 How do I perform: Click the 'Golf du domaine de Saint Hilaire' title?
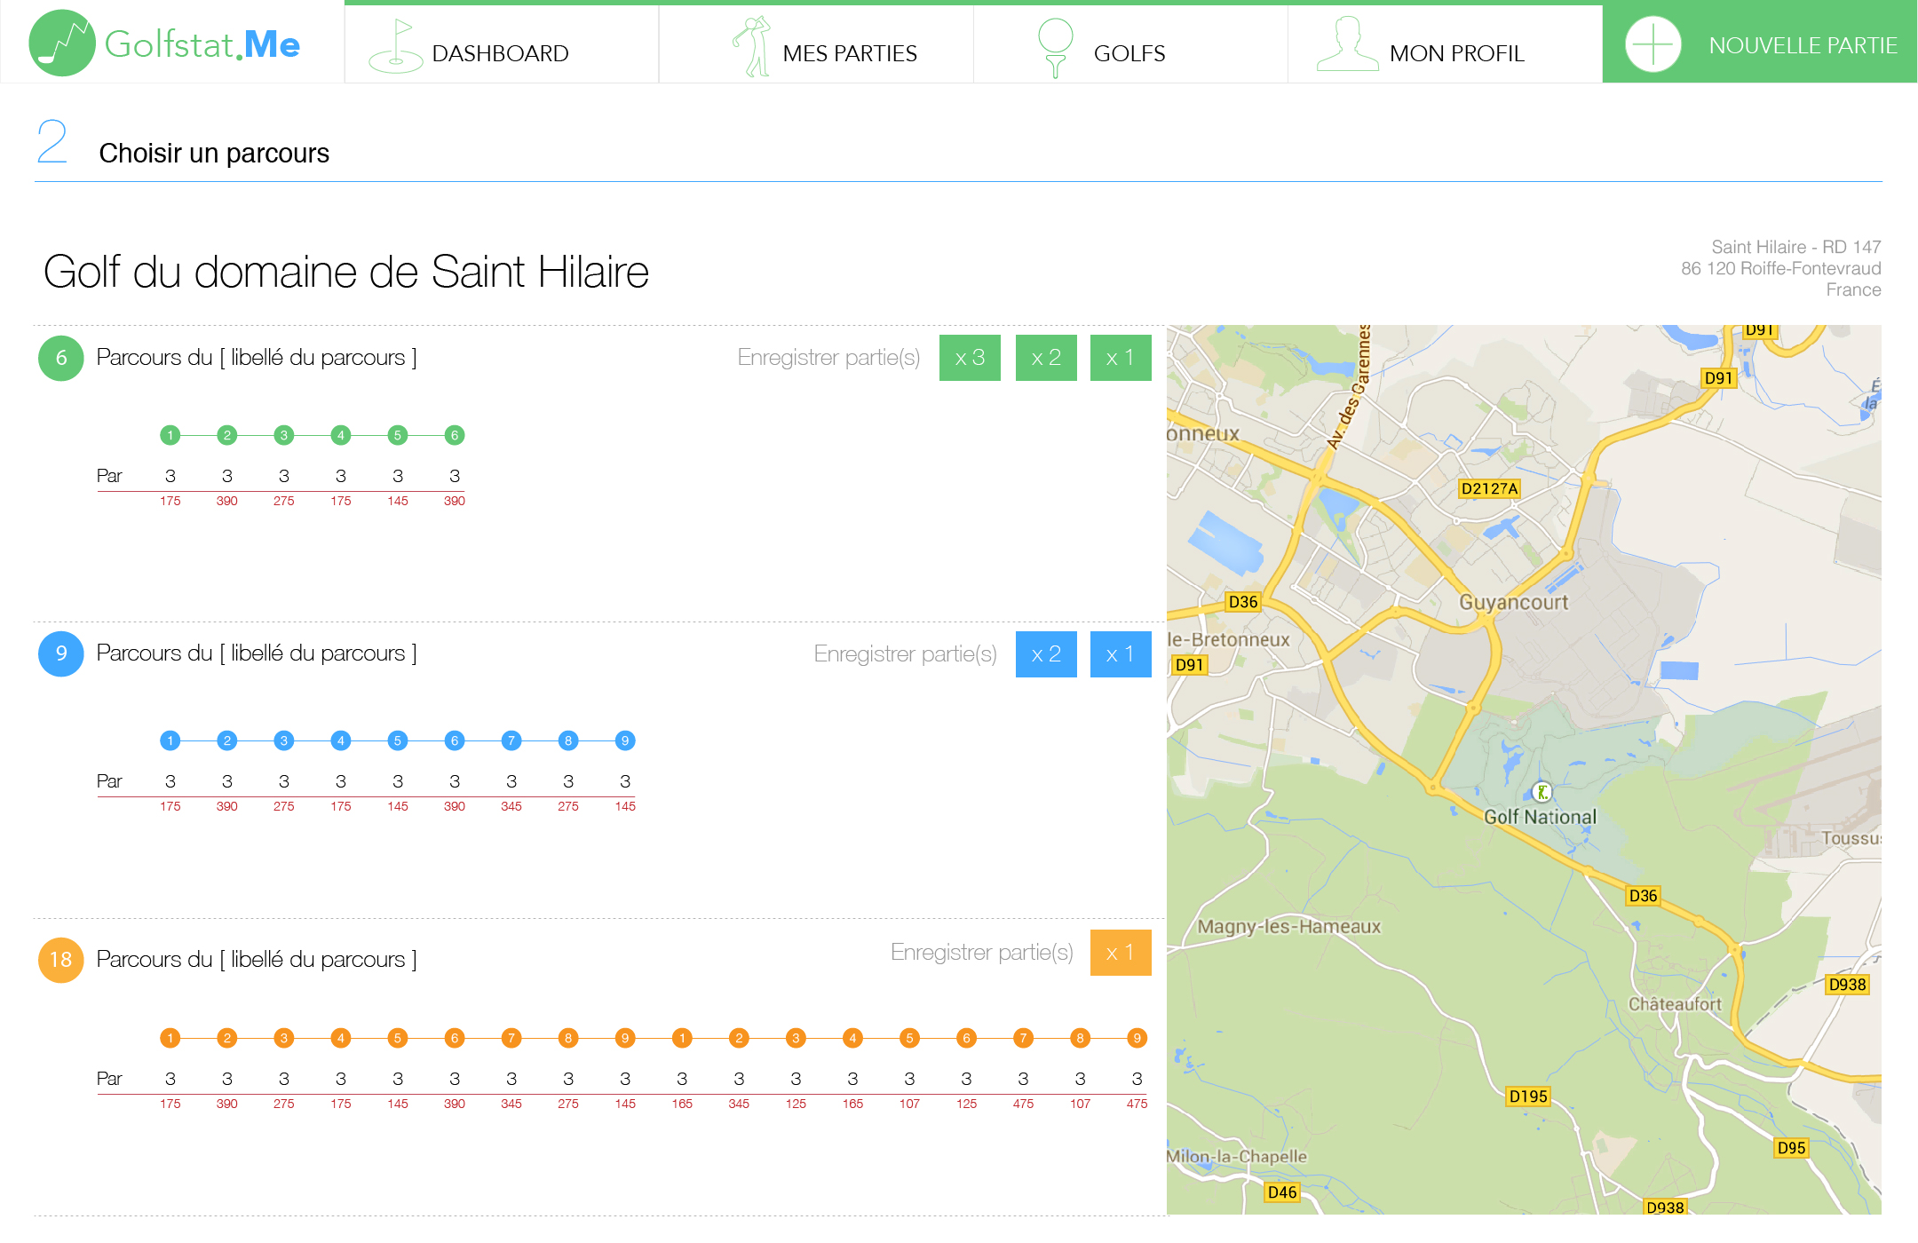[x=346, y=272]
